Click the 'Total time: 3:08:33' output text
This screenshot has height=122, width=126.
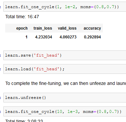click(24, 121)
